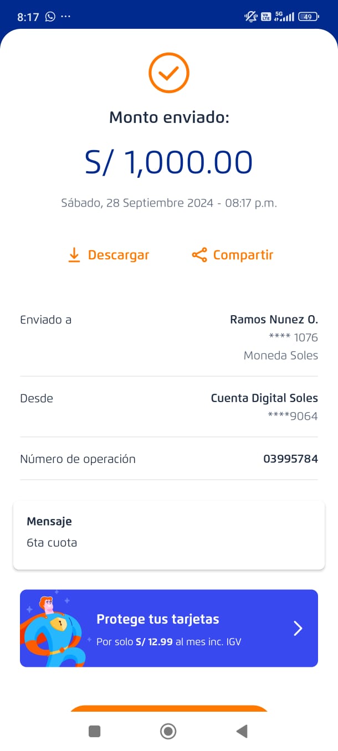Tap the Protege tus tarjetas banner title
338x751 pixels.
click(x=158, y=619)
